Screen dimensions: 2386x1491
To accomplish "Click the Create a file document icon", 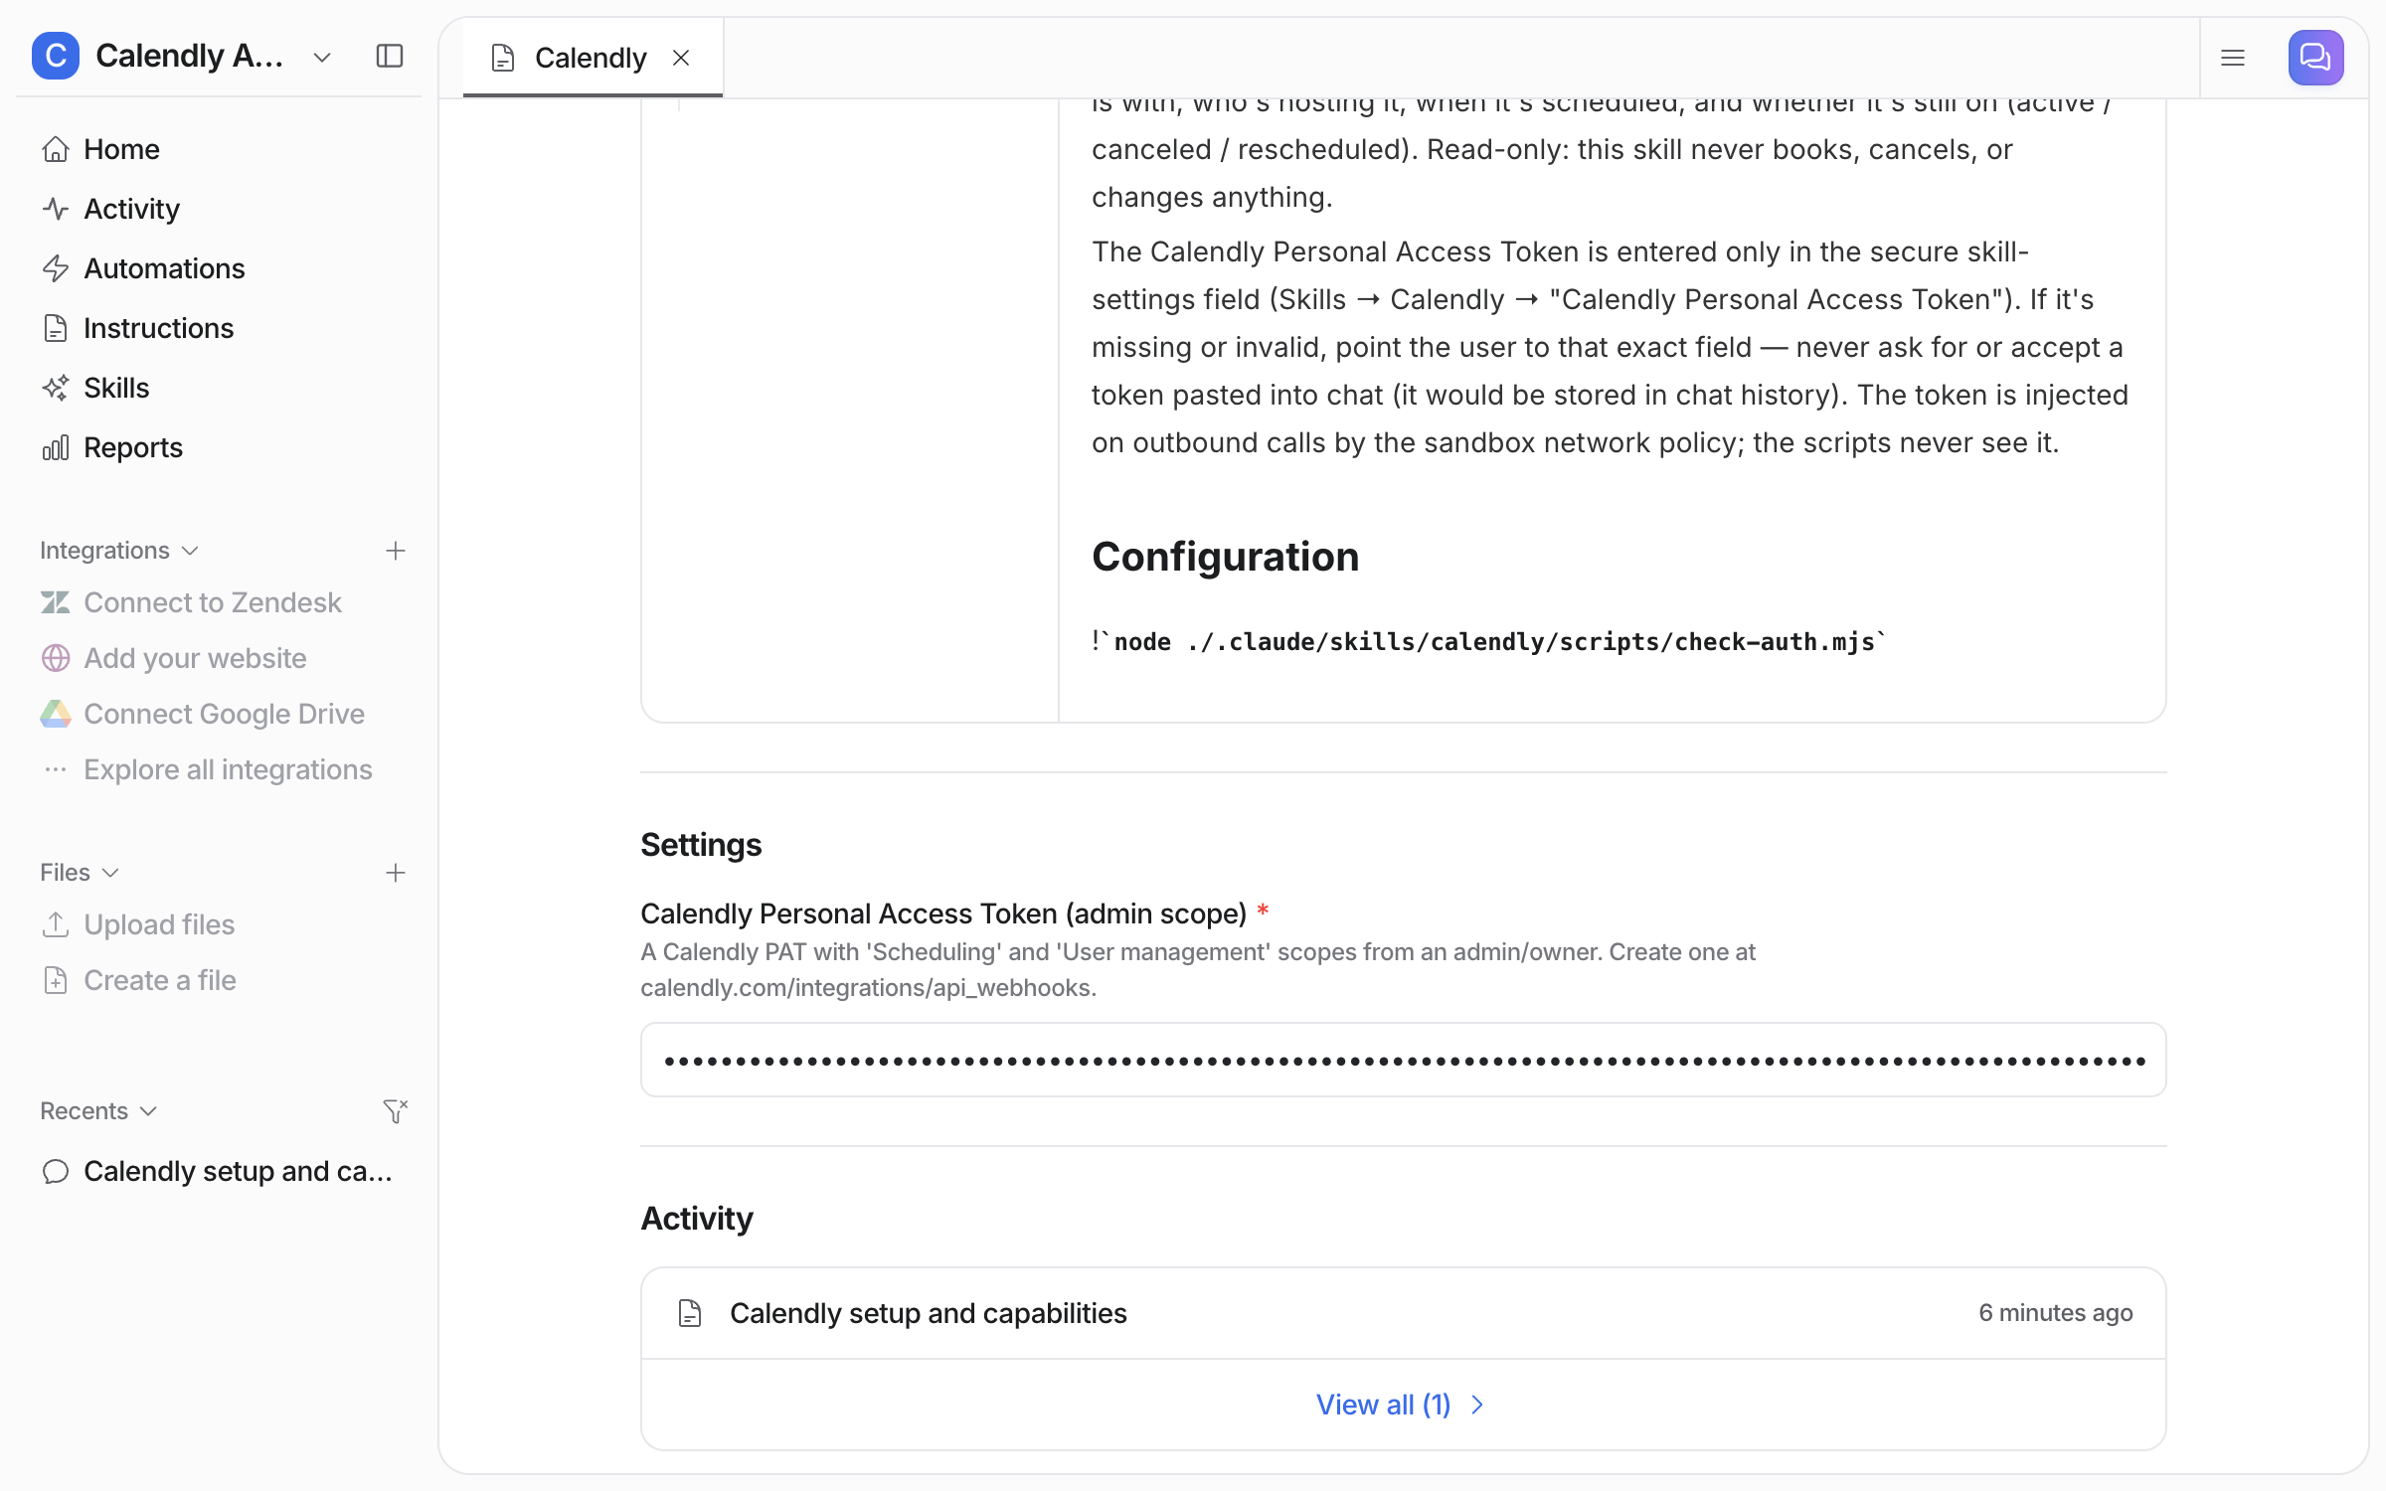I will (56, 980).
